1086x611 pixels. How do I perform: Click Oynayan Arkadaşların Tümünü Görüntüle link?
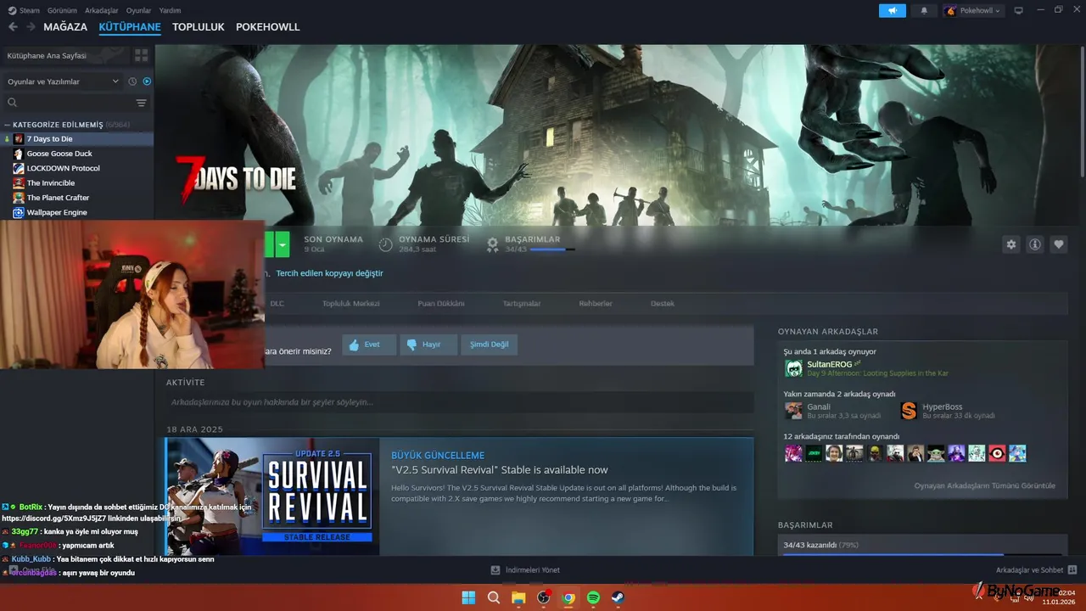point(984,485)
